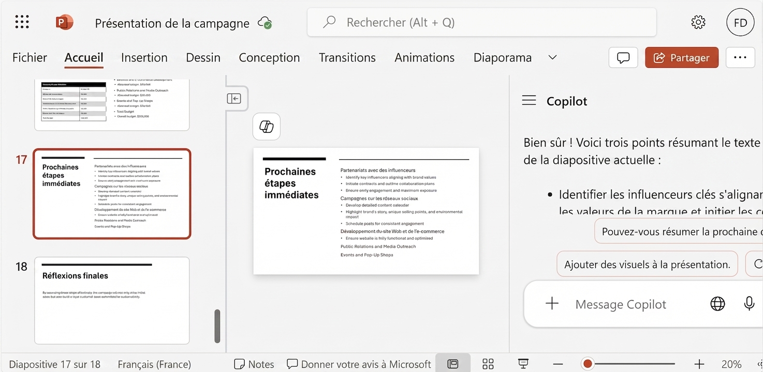This screenshot has width=763, height=372.
Task: Click the zoom slider handle
Action: (588, 364)
